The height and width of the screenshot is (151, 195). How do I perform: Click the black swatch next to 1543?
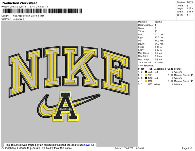coord(146,78)
